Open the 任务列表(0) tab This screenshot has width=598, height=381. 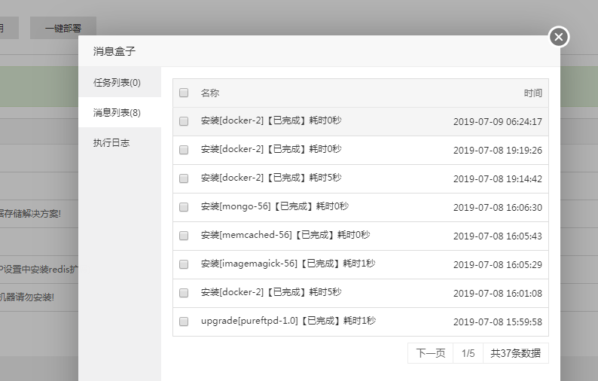coord(120,82)
